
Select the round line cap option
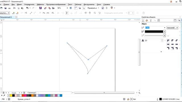[173, 44]
